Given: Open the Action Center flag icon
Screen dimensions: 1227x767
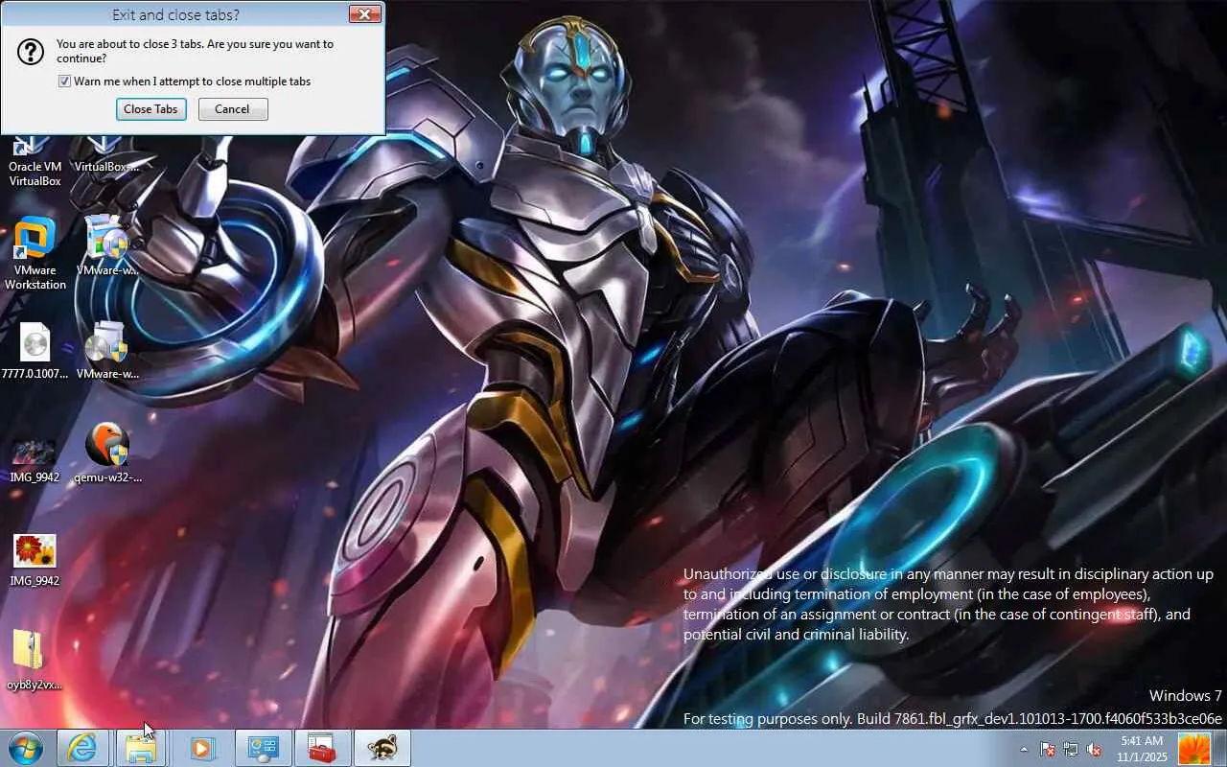Looking at the screenshot, I should [1048, 749].
